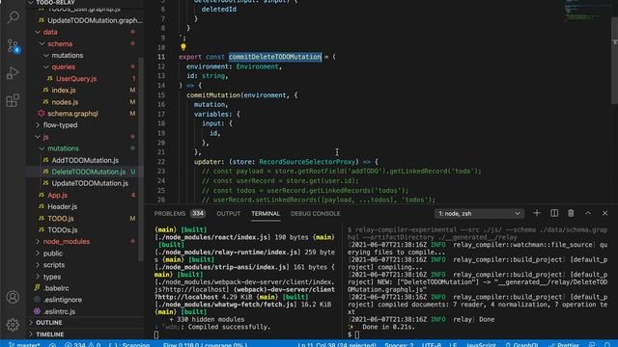Switch to the DEBUG CONSOLE tab

(316, 214)
